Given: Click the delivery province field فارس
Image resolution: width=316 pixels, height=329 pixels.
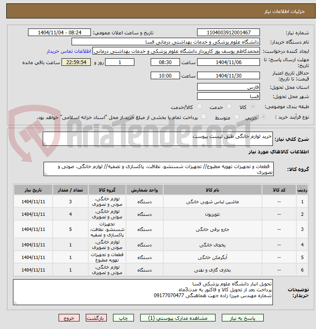Looking at the screenshot, I should [229, 87].
